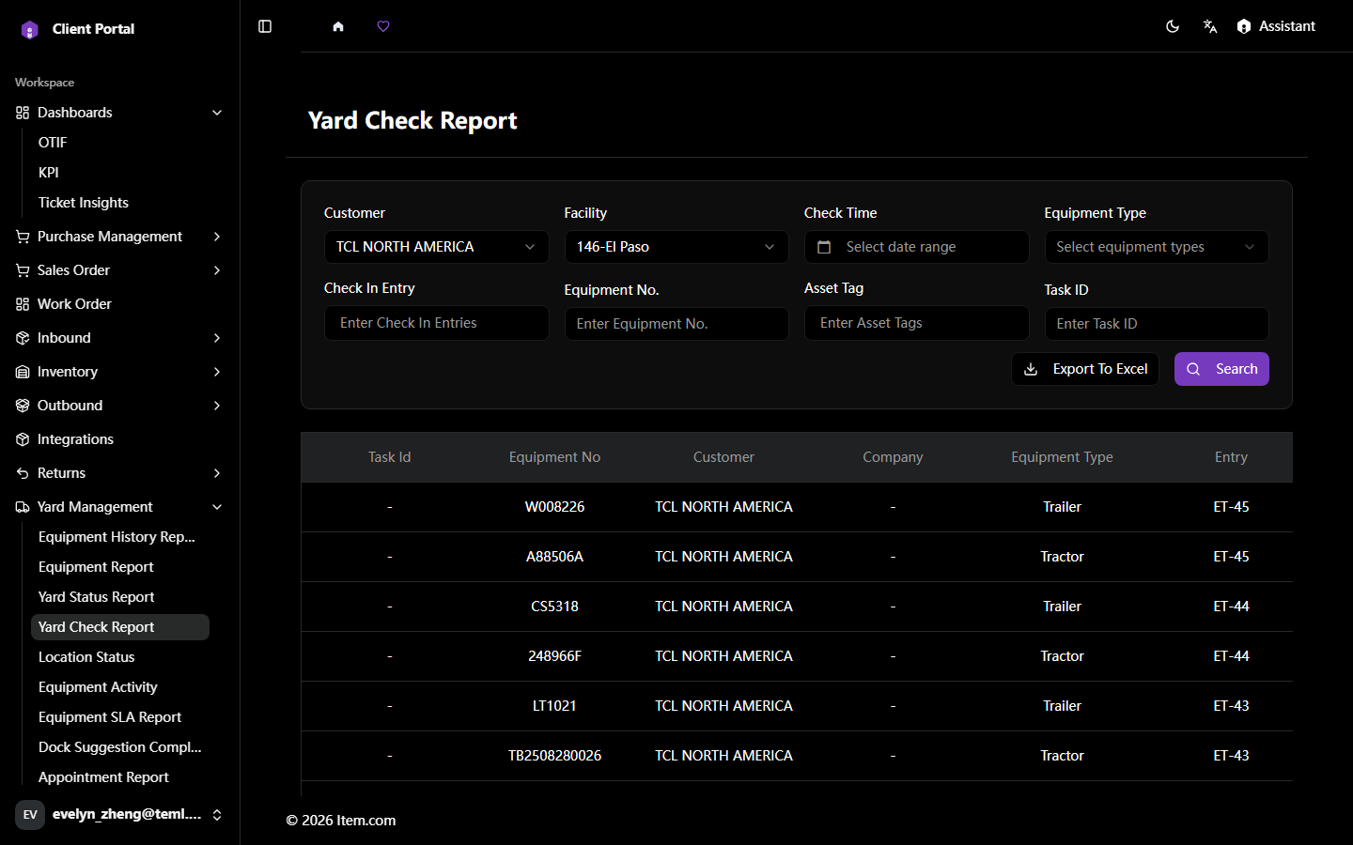Click the Integrations cube icon
This screenshot has height=845, width=1353.
click(x=23, y=439)
